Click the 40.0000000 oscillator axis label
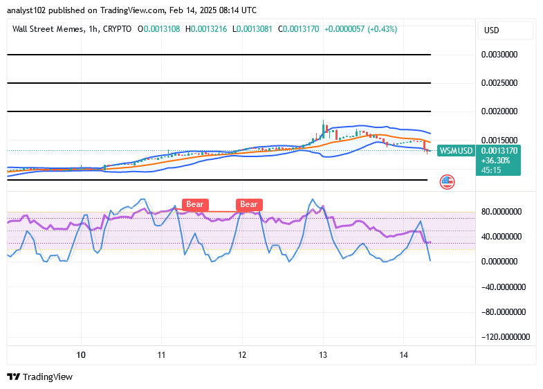The image size is (543, 389). point(501,237)
